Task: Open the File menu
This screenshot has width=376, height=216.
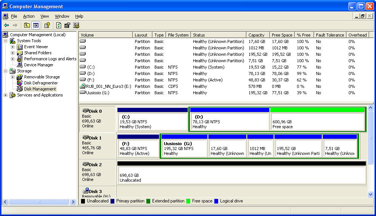Action: click(14, 16)
